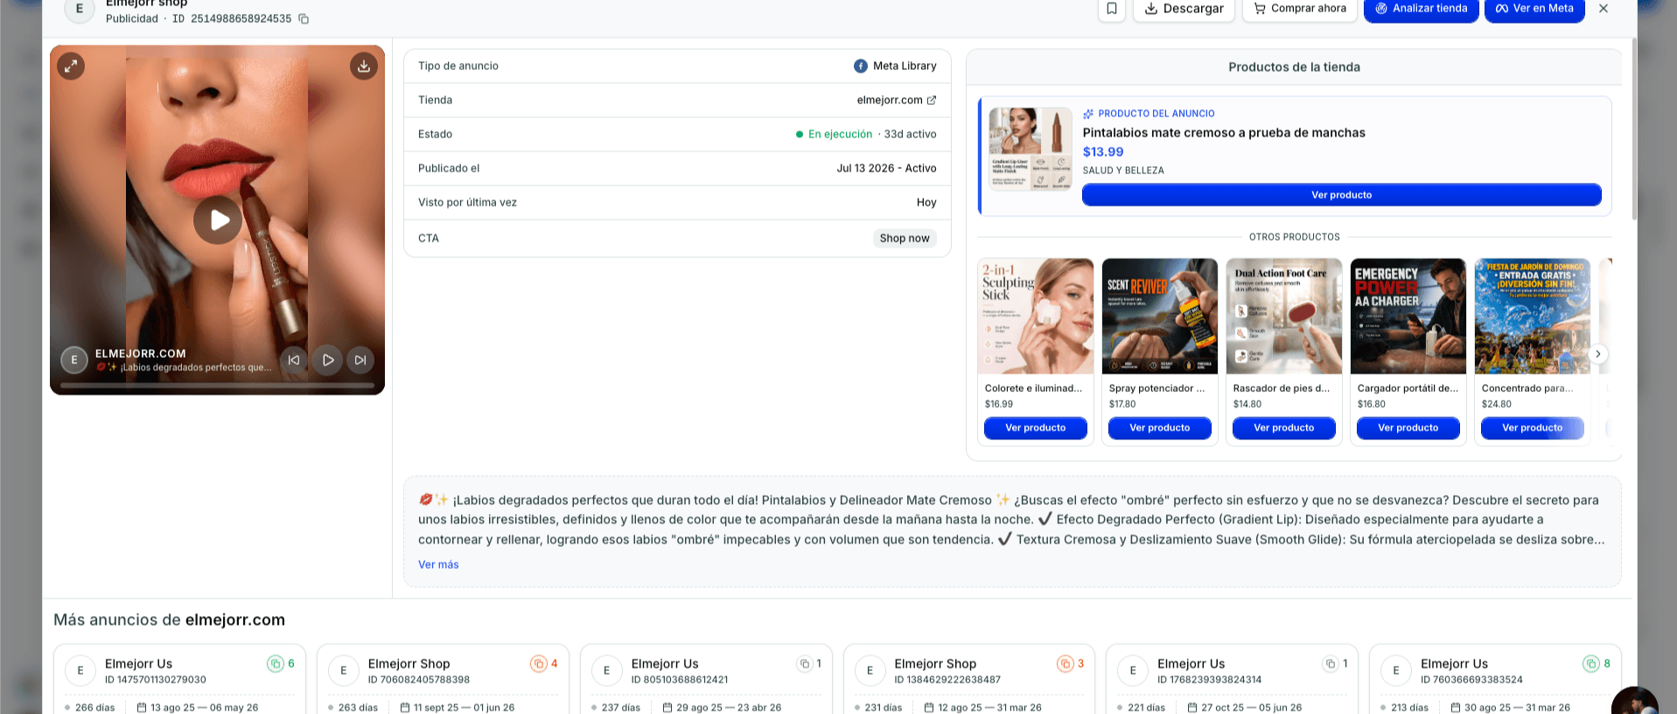Click duplicates icon on ad 1768239393824314
This screenshot has width=1677, height=714.
point(1331,664)
